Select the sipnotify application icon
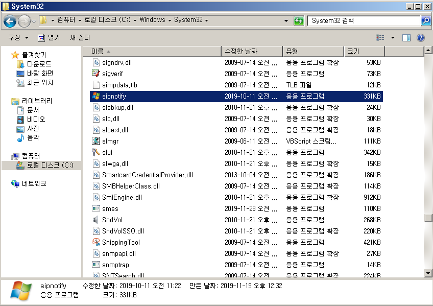This screenshot has width=433, height=306. tap(96, 96)
